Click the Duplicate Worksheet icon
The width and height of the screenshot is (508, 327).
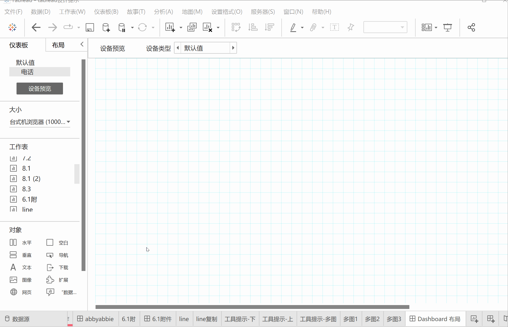[x=192, y=27]
